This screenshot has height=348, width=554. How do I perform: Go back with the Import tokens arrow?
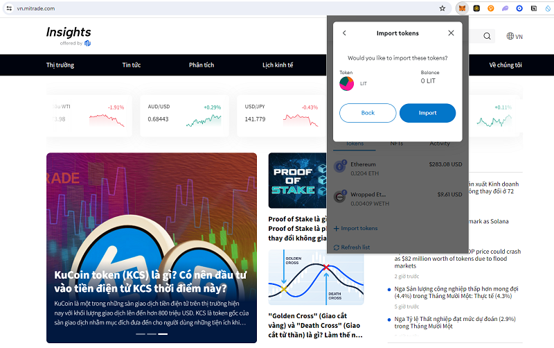click(x=344, y=33)
